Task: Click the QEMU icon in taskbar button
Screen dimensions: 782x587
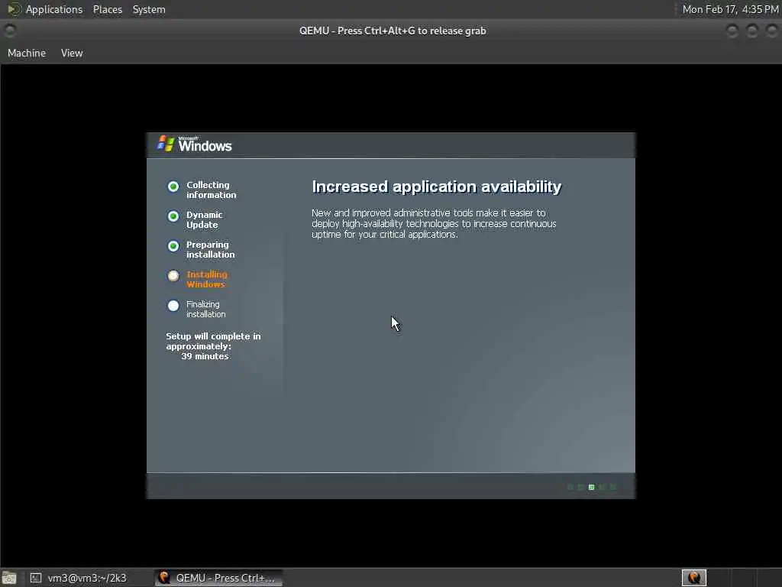Action: tap(164, 578)
